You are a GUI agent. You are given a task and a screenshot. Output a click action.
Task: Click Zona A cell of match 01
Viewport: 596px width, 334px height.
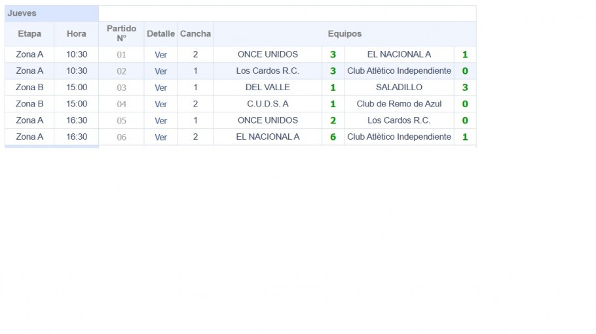click(29, 54)
